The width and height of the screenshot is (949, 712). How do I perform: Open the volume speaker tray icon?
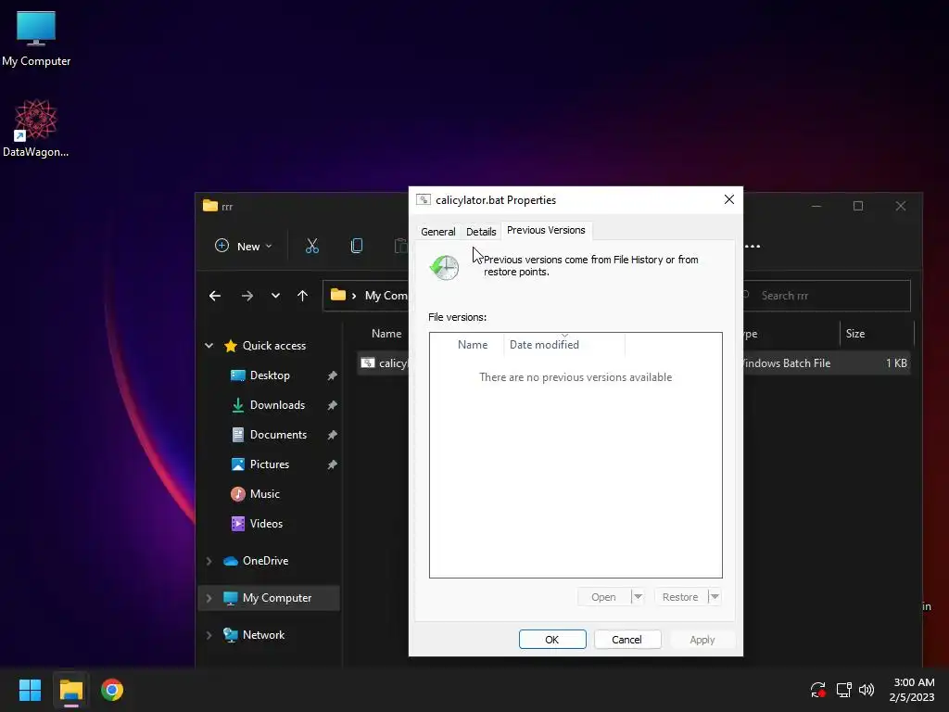(867, 690)
